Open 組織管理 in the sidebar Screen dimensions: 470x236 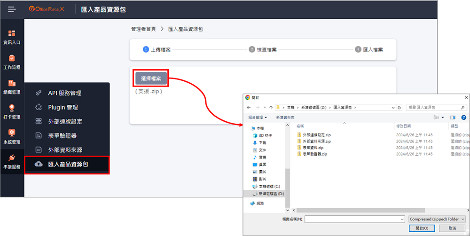[x=12, y=87]
